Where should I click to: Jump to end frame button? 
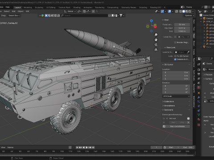[93, 148]
